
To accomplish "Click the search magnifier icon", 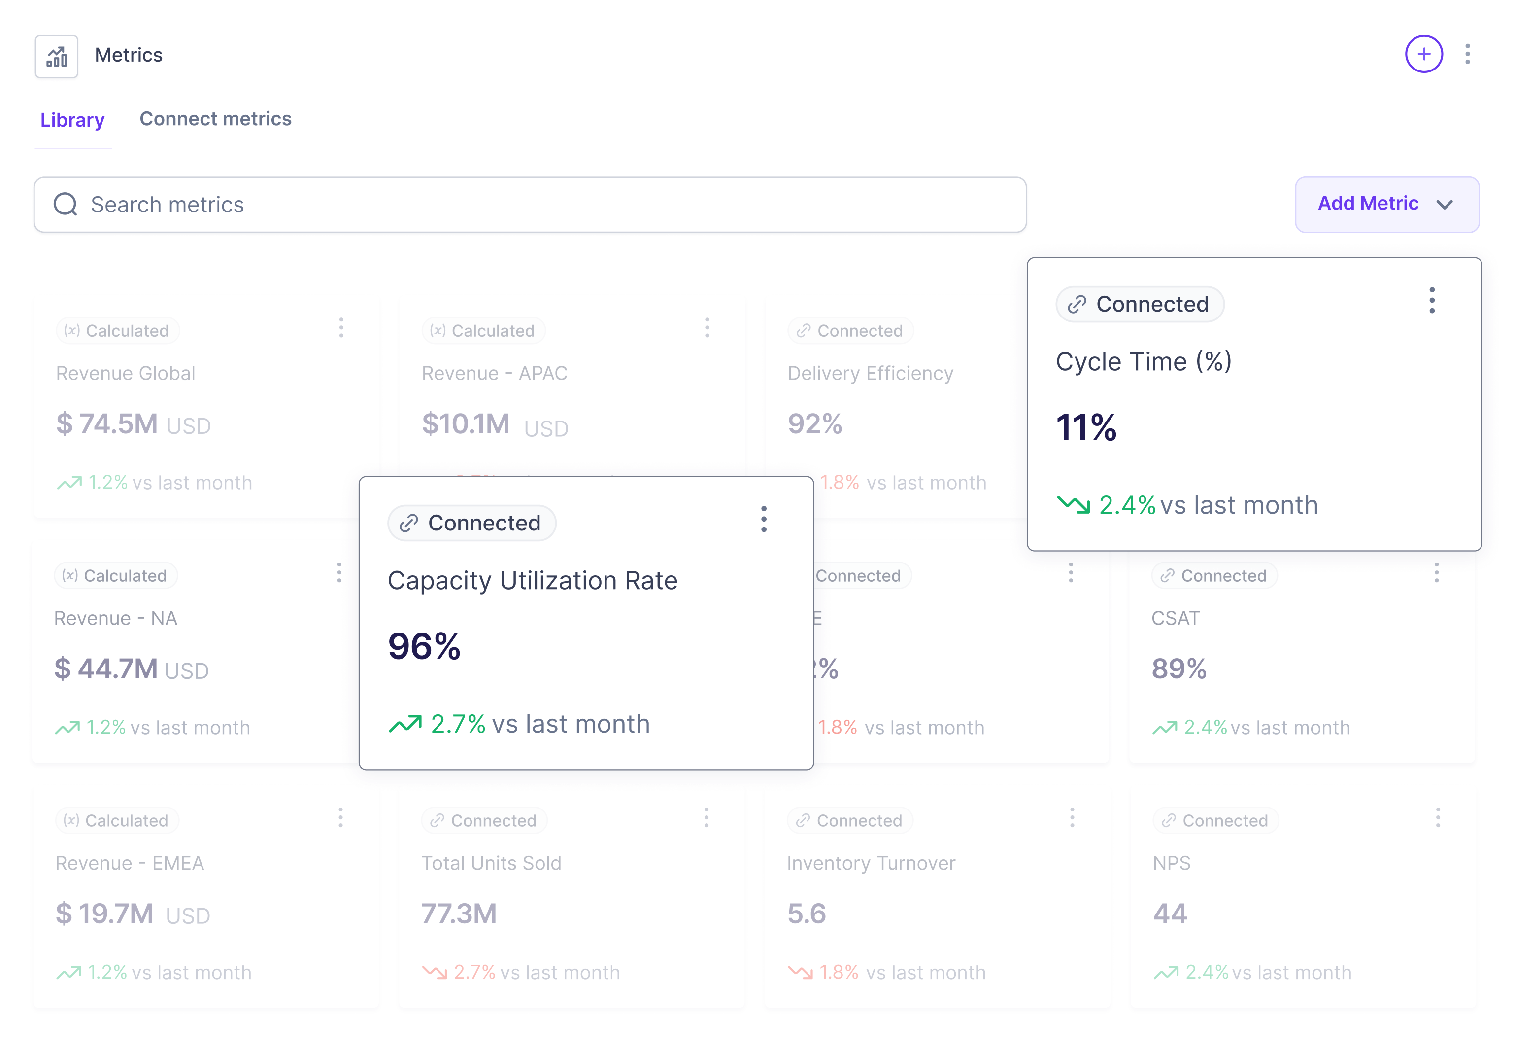I will (x=66, y=205).
